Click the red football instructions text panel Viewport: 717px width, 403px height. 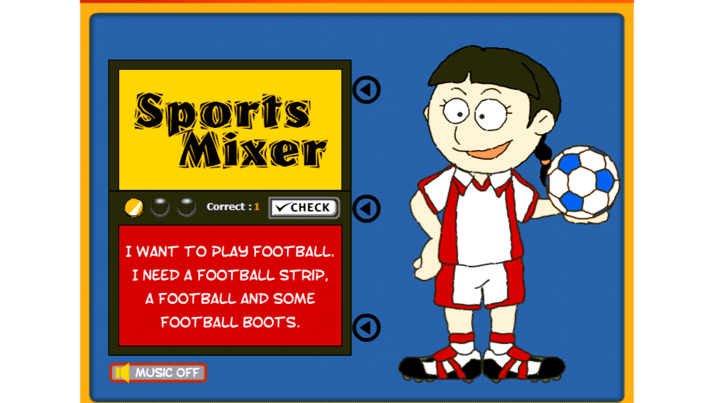coord(230,285)
